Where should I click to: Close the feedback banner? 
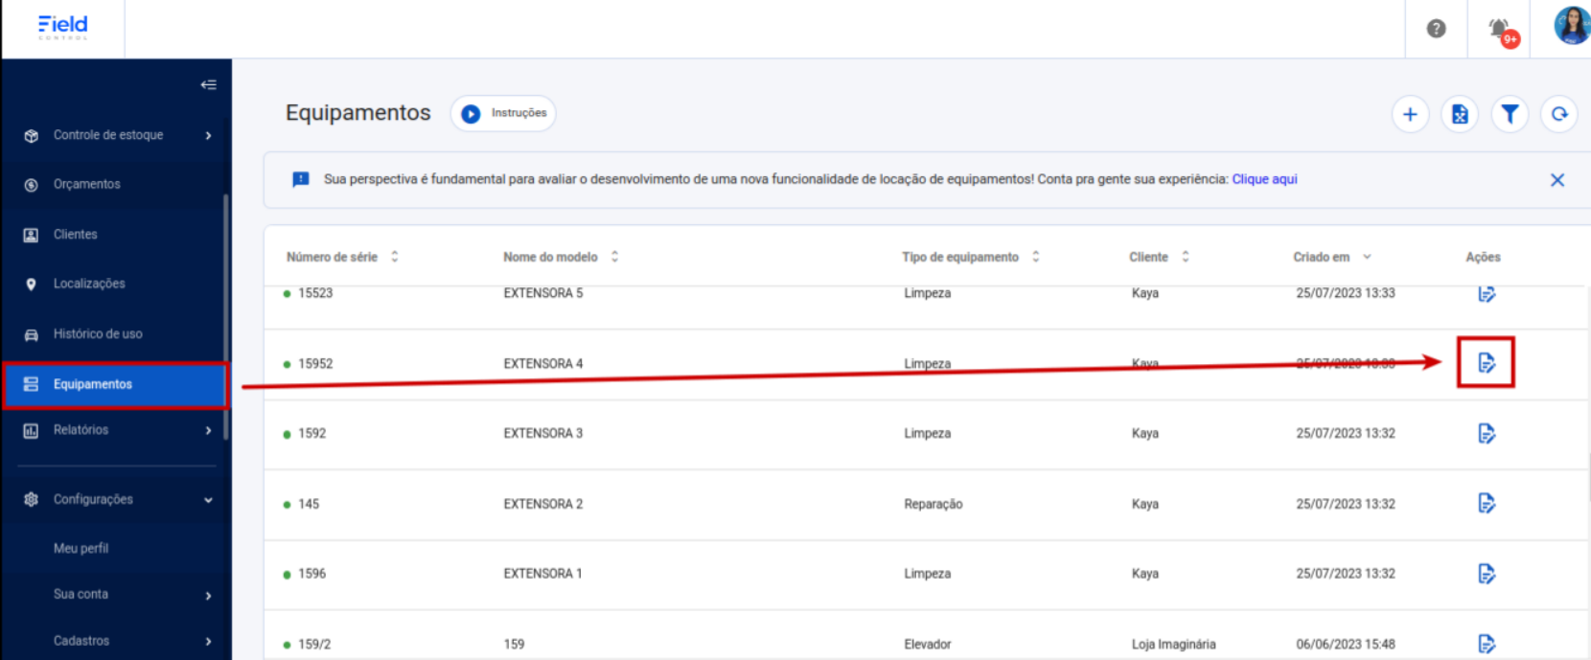tap(1557, 179)
